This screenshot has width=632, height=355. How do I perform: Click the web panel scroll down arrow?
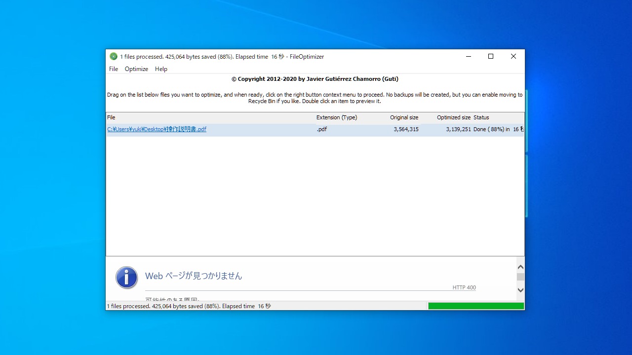click(520, 290)
